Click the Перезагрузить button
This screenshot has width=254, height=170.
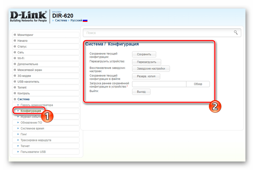(147, 62)
